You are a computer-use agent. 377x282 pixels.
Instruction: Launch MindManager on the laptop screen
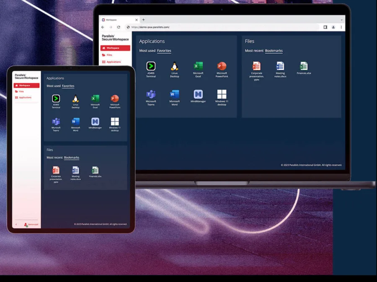coord(198,96)
